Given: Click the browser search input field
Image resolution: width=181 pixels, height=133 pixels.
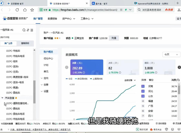Looking at the screenshot, I should pos(151,10).
